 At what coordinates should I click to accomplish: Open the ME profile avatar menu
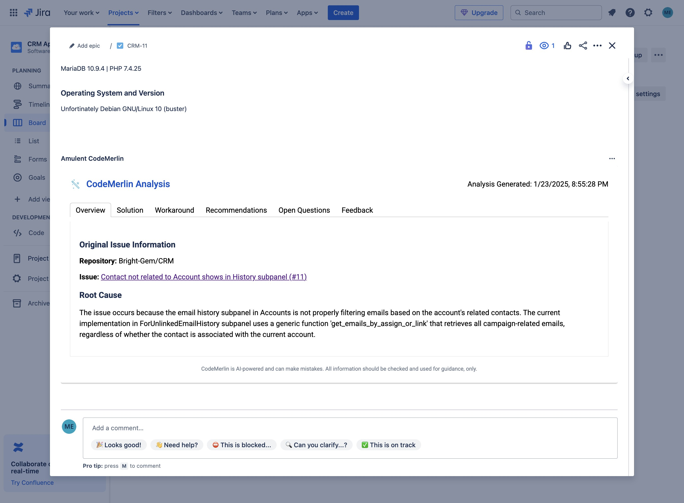(x=668, y=12)
